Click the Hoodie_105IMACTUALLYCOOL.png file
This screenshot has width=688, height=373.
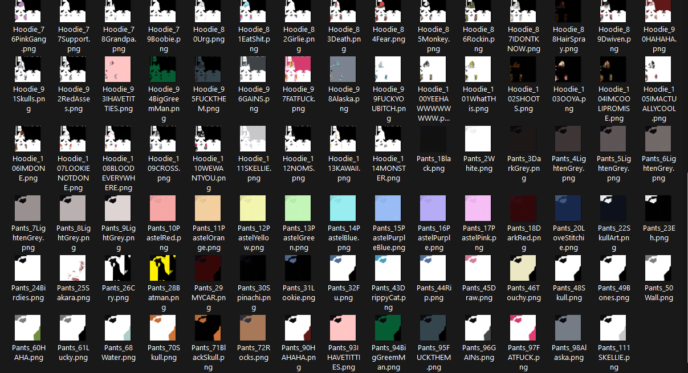point(658,89)
